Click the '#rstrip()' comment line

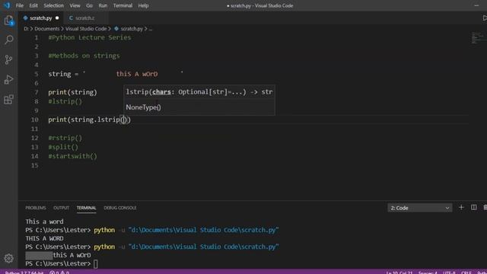click(x=65, y=138)
